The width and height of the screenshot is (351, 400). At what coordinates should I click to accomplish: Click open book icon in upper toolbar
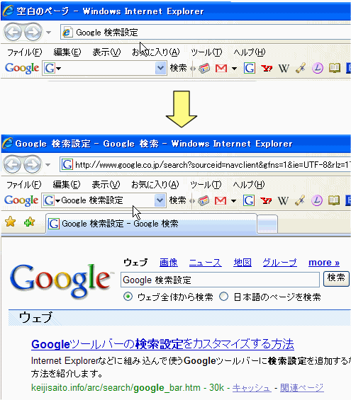(335, 68)
